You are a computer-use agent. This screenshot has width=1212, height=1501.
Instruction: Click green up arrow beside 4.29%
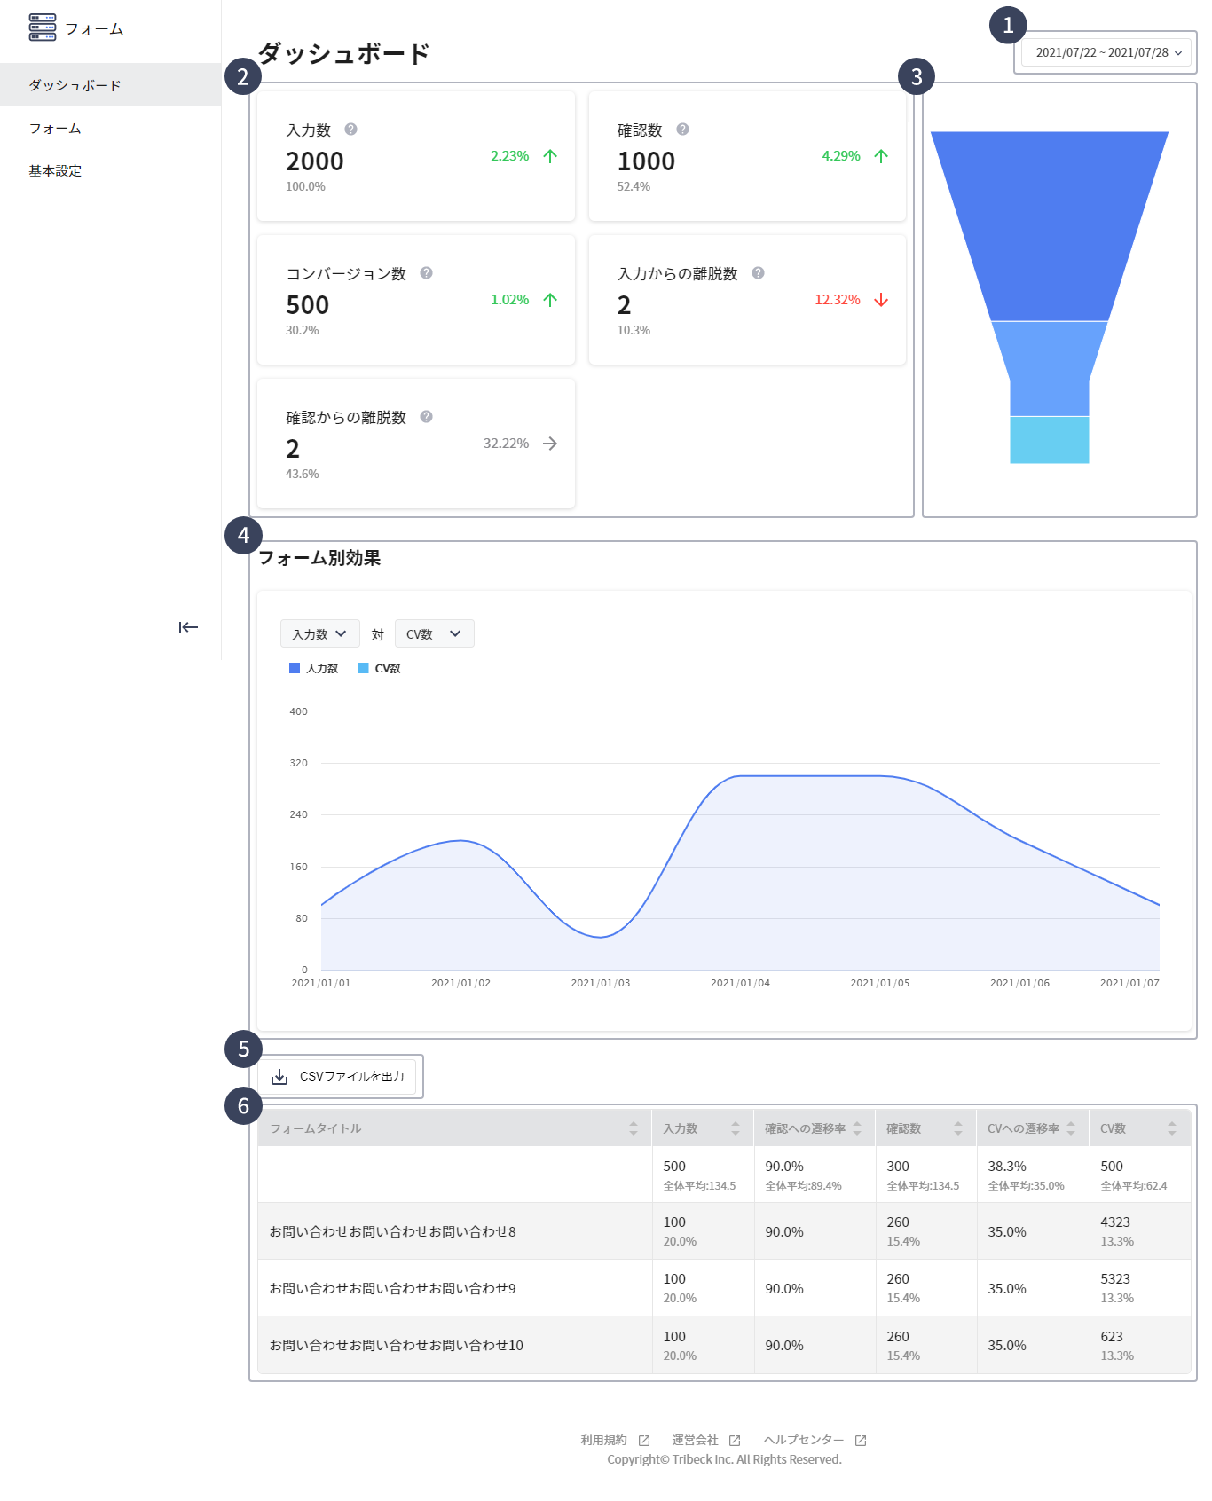pyautogui.click(x=881, y=156)
